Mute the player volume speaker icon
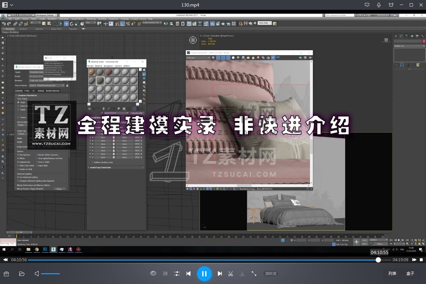The height and width of the screenshot is (284, 426). pyautogui.click(x=37, y=274)
